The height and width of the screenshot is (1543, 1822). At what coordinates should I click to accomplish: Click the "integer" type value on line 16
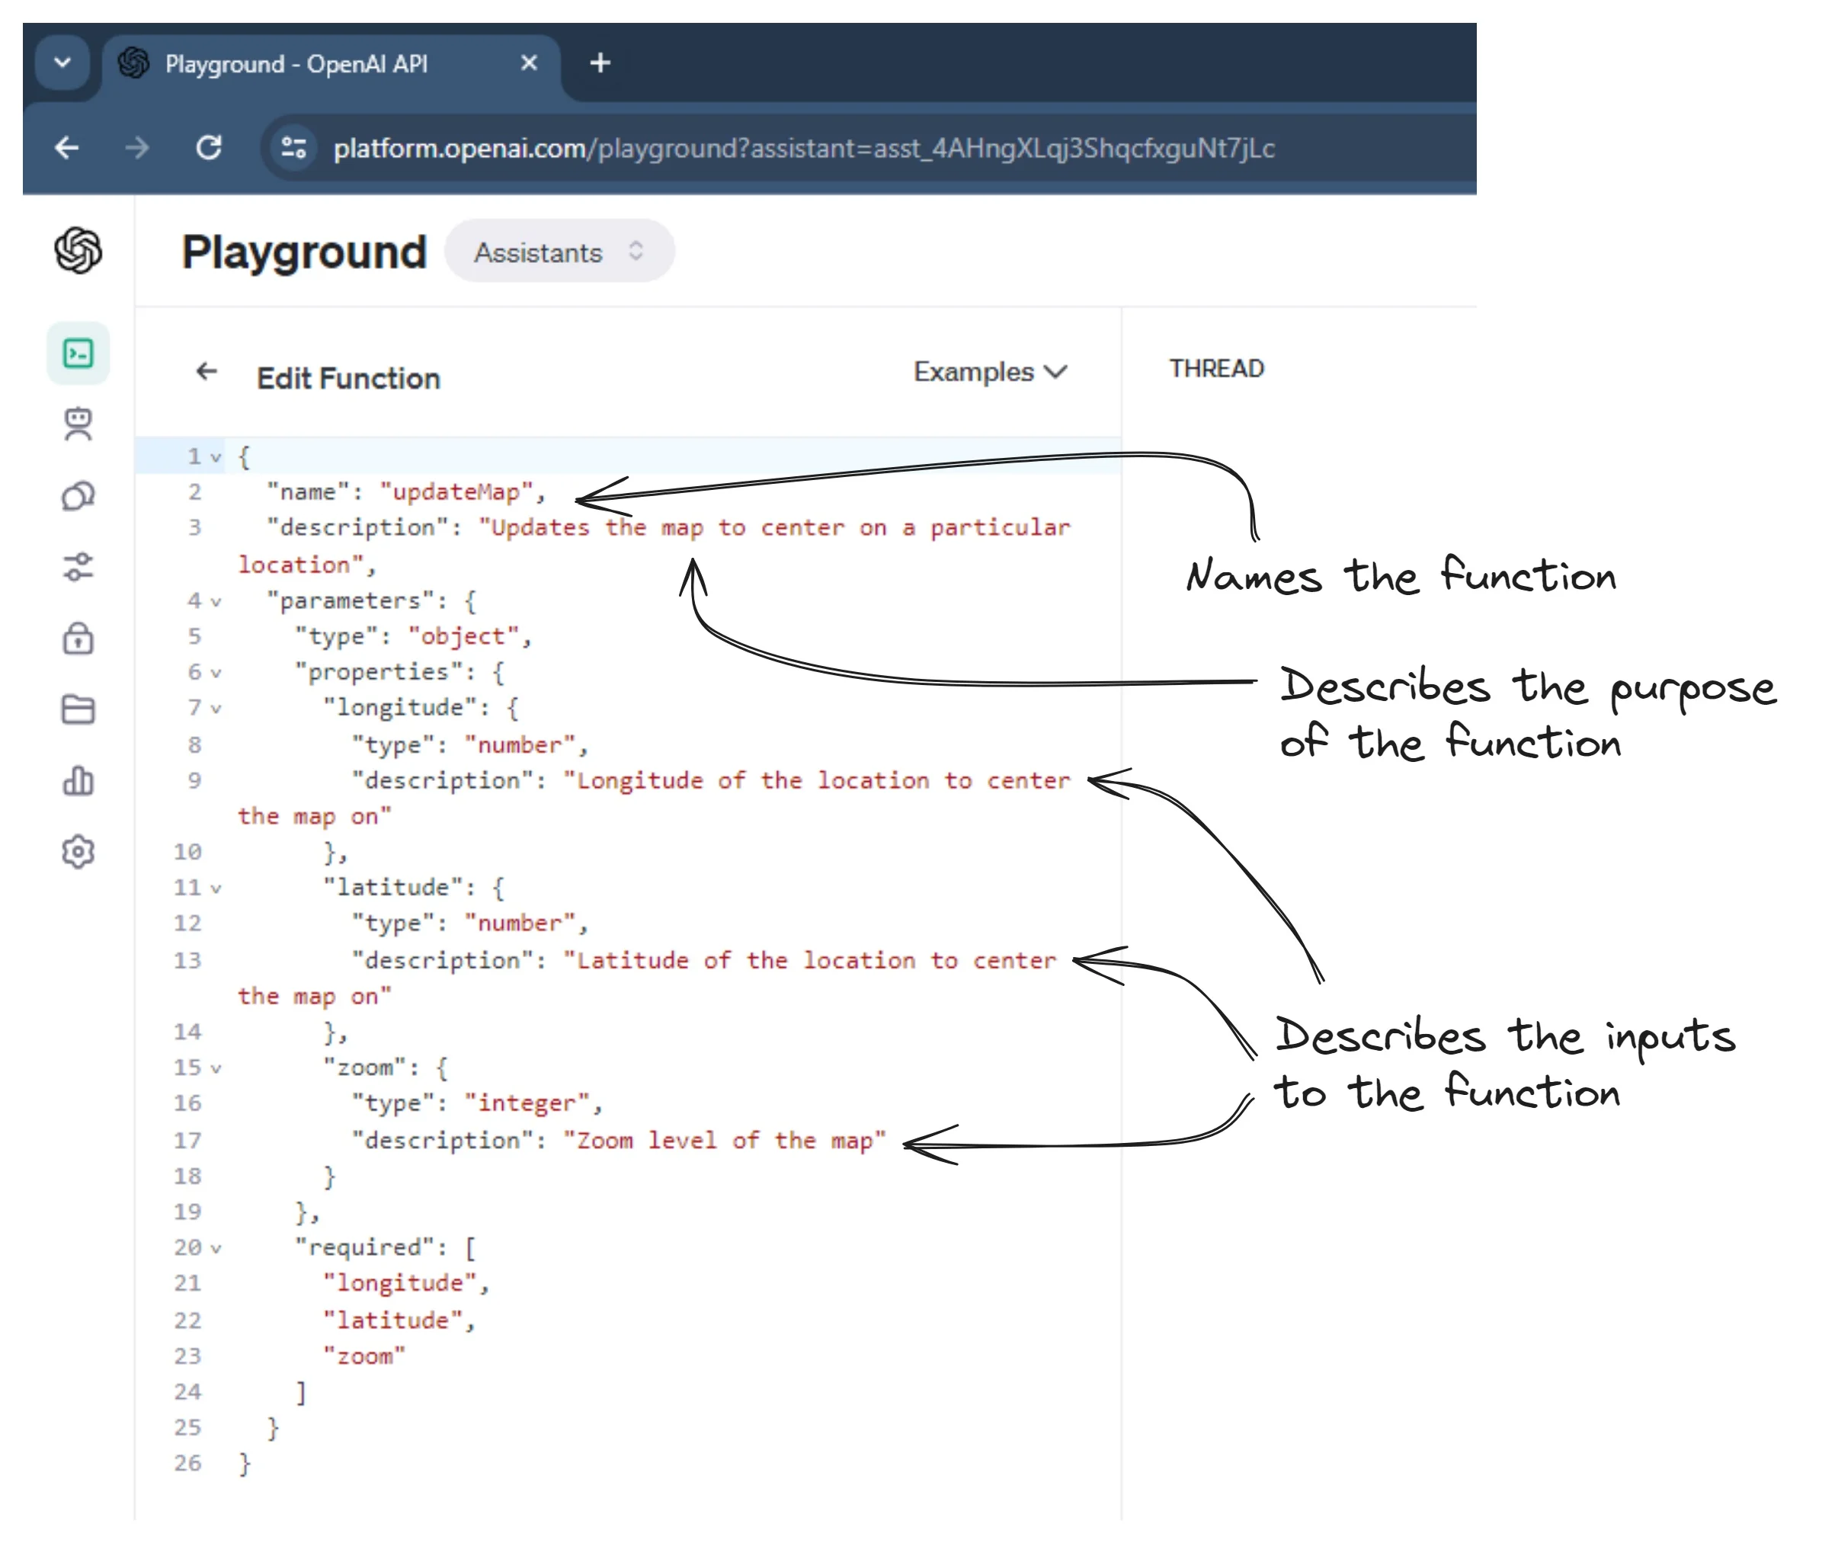[x=527, y=1104]
